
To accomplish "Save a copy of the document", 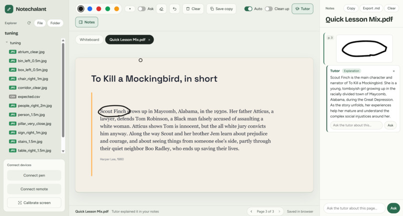I will click(x=221, y=9).
